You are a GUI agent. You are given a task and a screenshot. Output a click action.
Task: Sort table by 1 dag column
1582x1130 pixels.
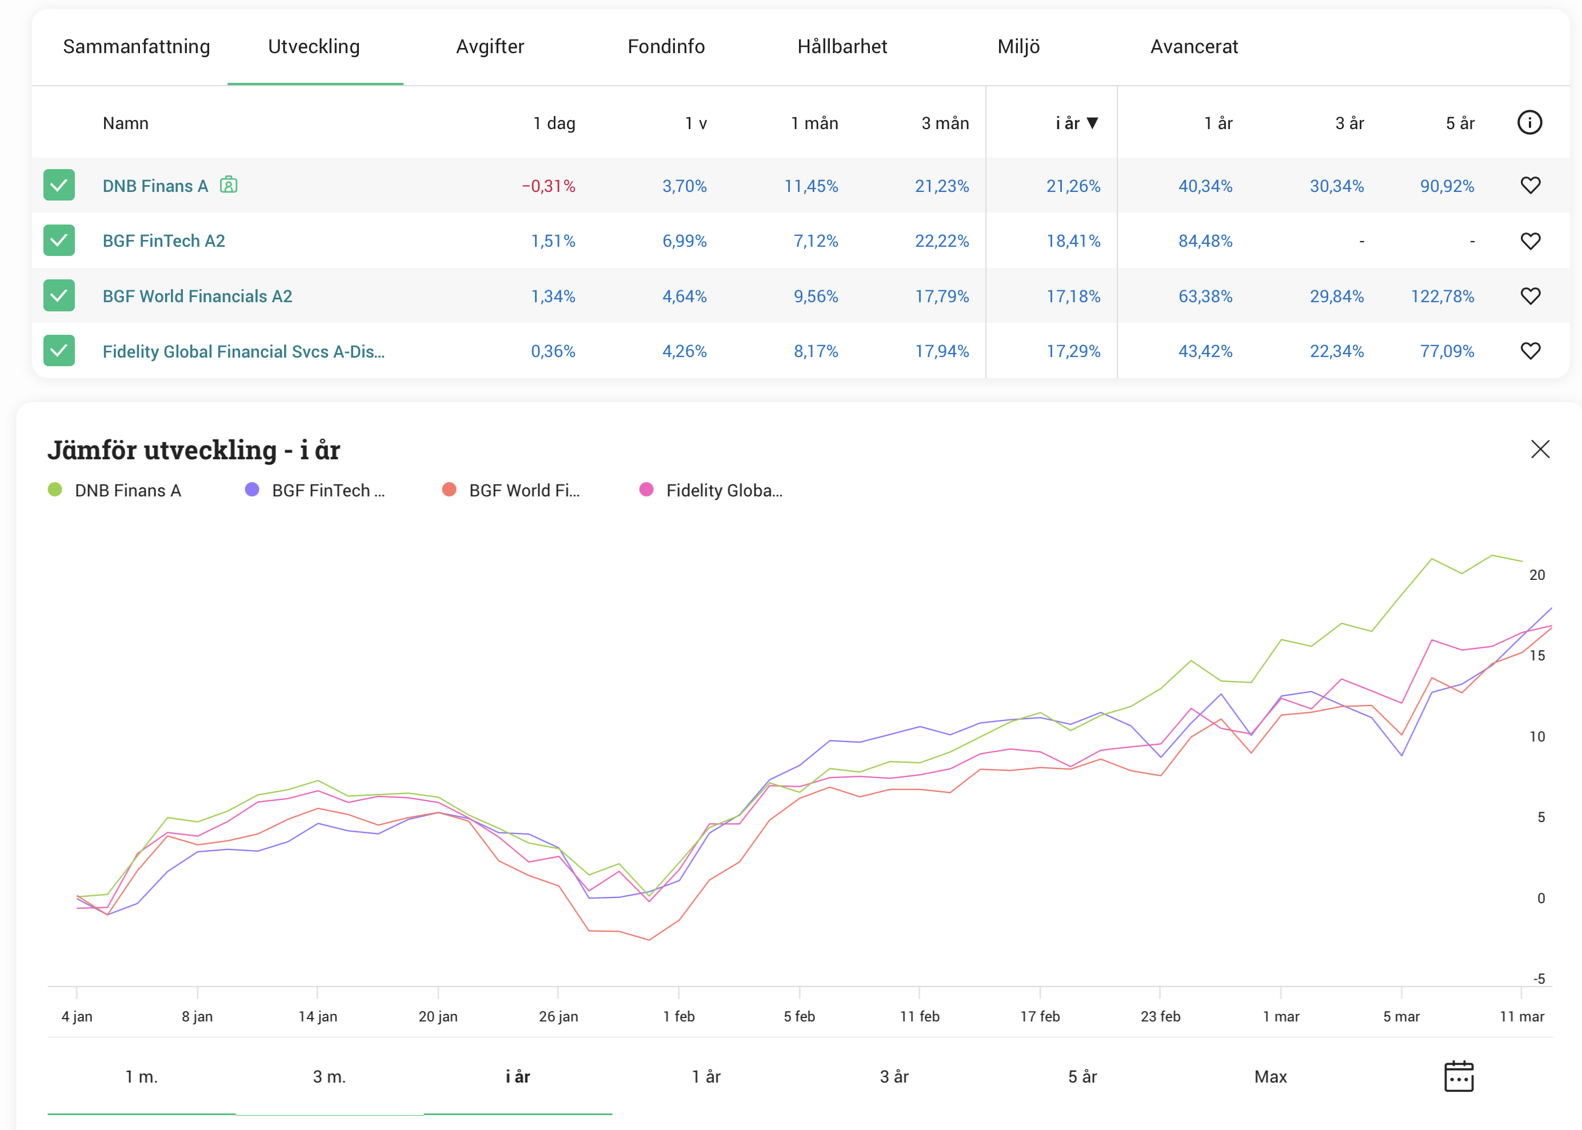pos(554,123)
